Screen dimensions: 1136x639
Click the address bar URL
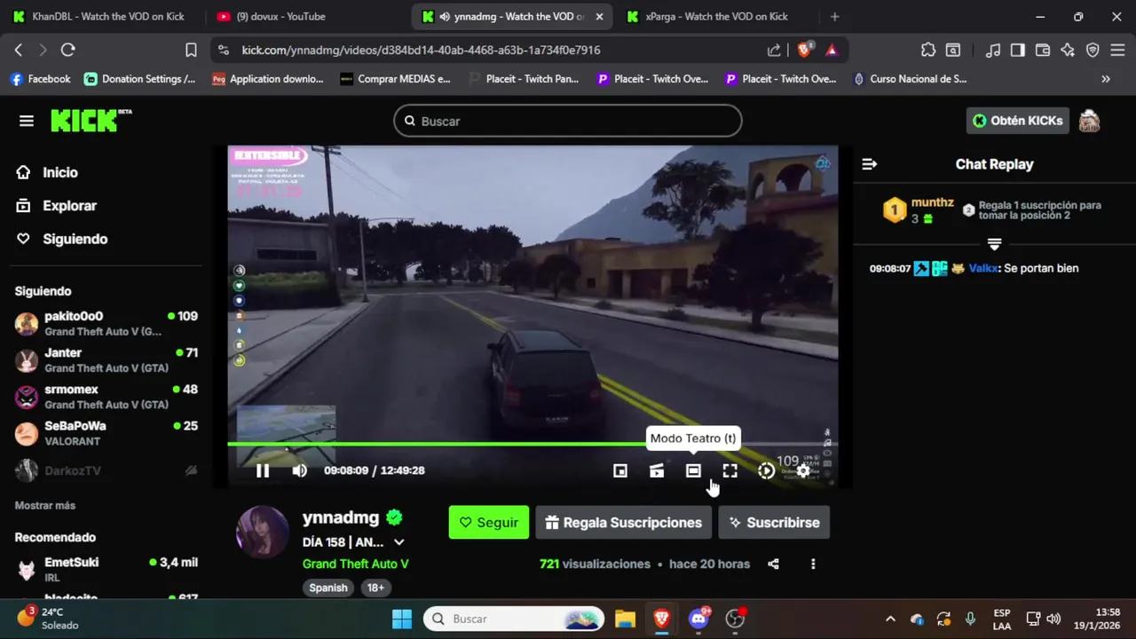pyautogui.click(x=421, y=51)
